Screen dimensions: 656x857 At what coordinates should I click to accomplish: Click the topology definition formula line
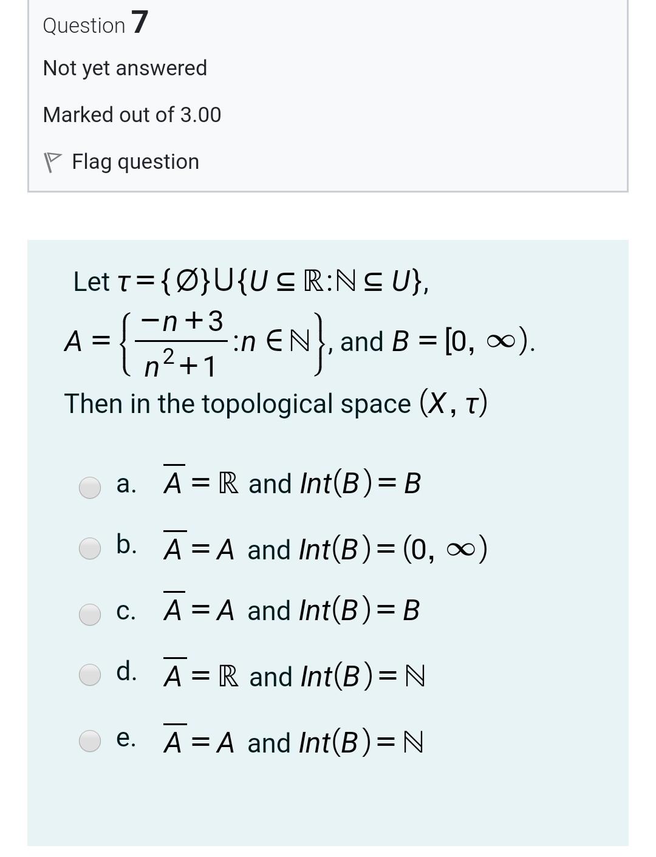pyautogui.click(x=251, y=281)
